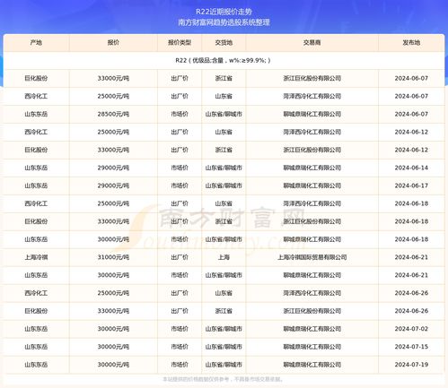The height and width of the screenshot is (388, 448).
Task: Select the date 2024-07-19
Action: coord(411,365)
